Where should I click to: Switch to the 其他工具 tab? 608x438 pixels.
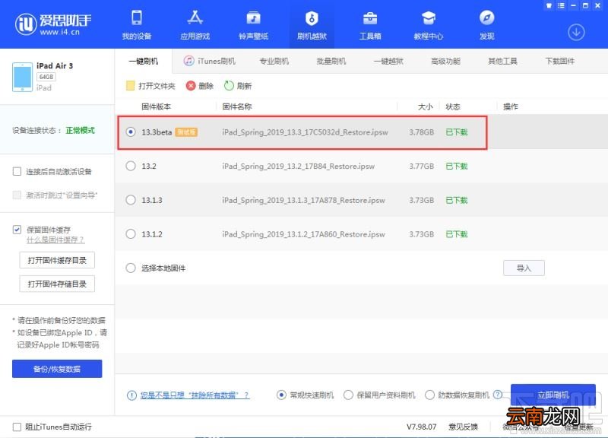(502, 61)
